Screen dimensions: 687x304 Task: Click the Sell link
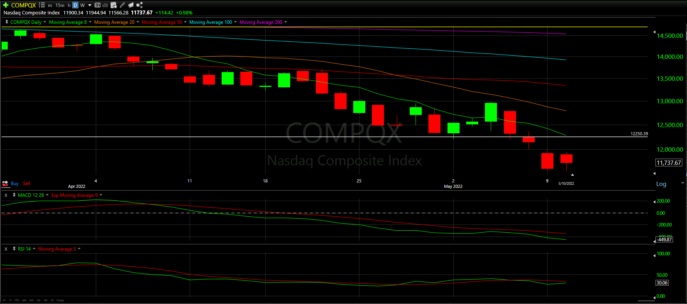[26, 183]
